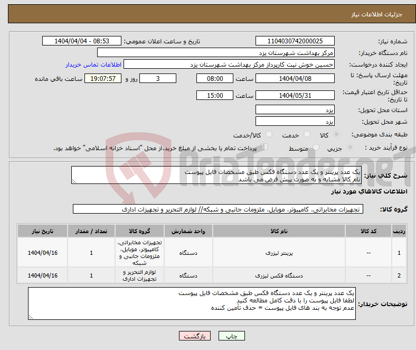
Task: Click the دستگاه فکس لیزری item name cell
Action: (279, 275)
